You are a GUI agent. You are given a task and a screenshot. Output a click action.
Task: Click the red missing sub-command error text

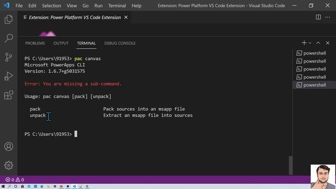point(73,84)
